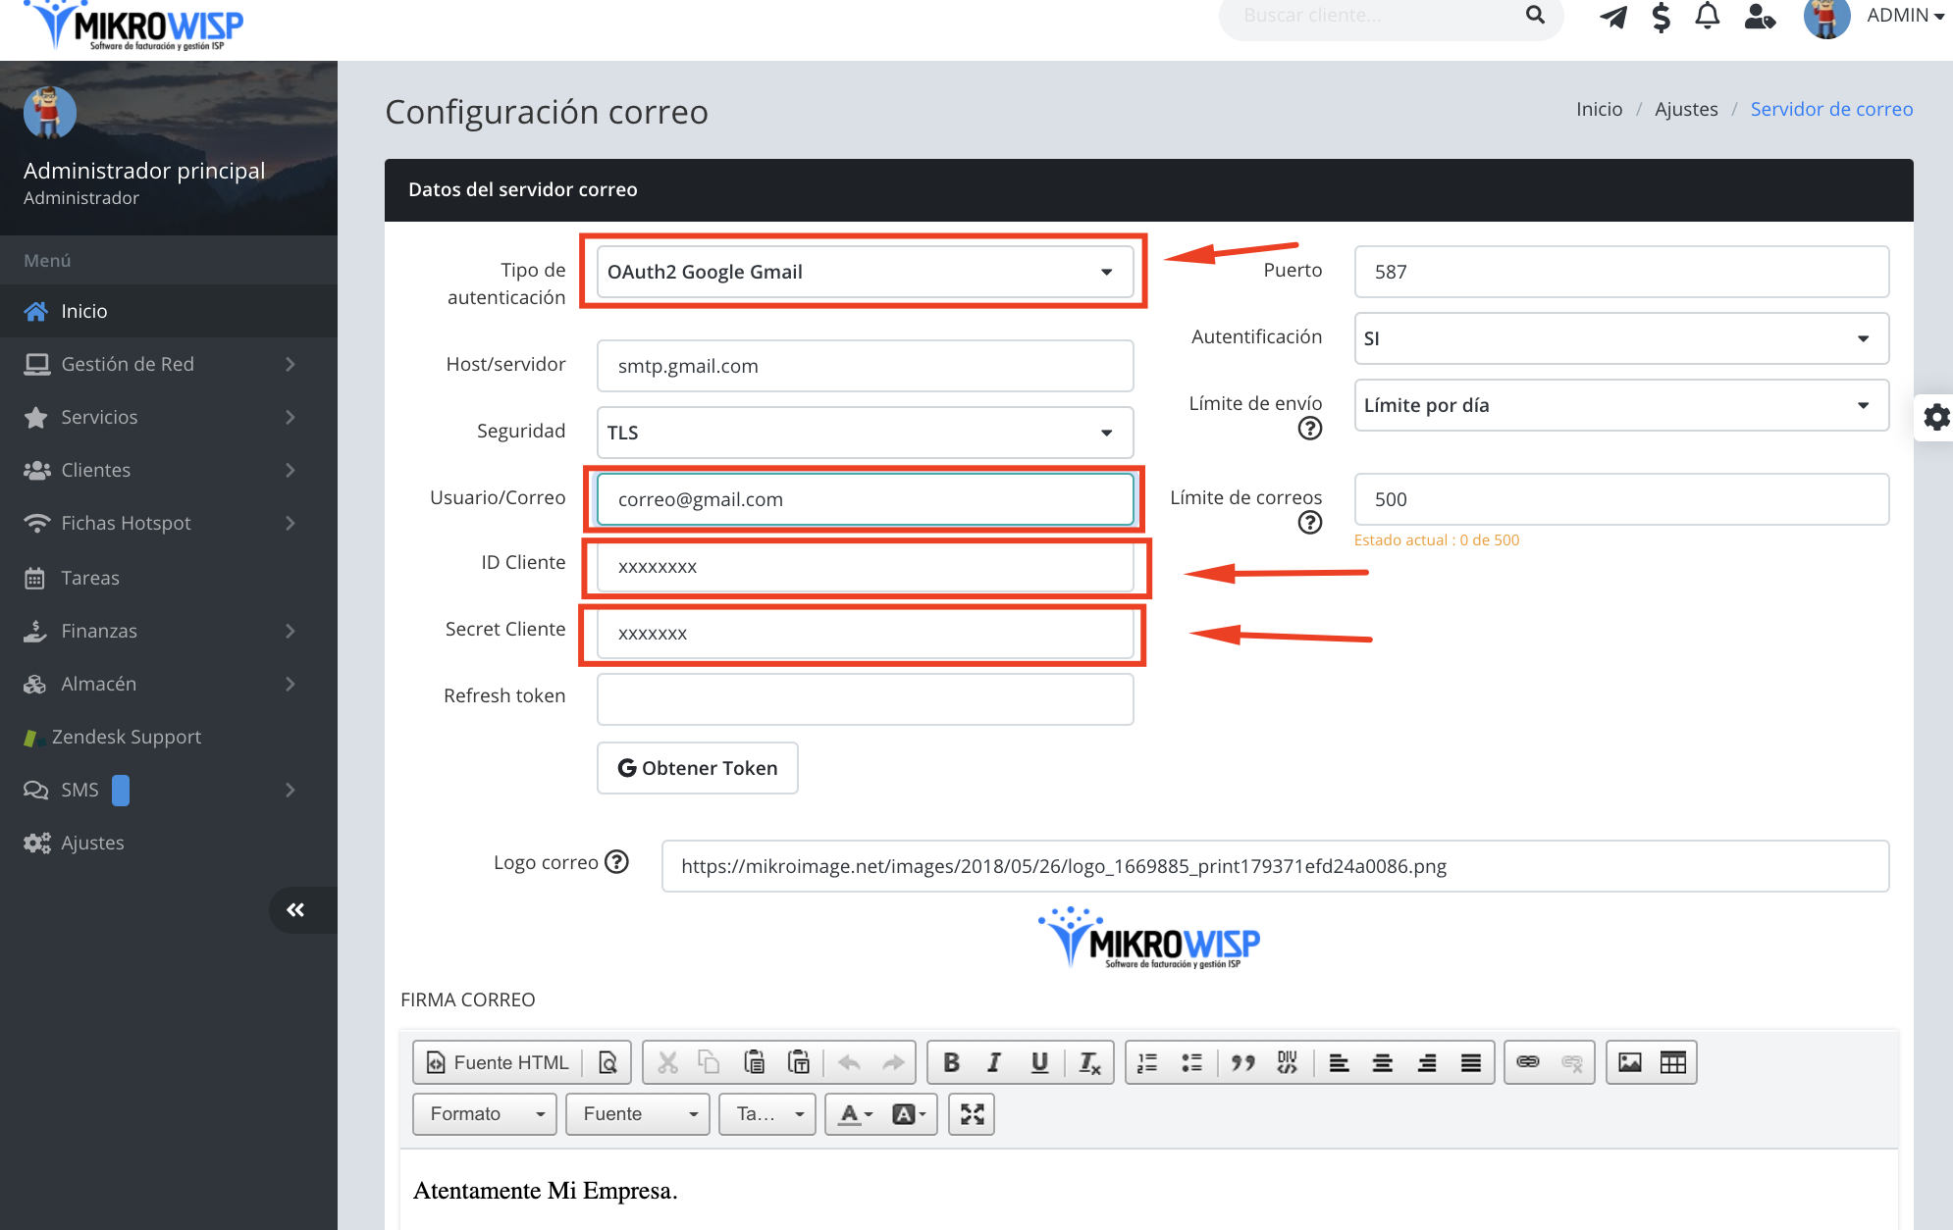Align text right

[1427, 1062]
